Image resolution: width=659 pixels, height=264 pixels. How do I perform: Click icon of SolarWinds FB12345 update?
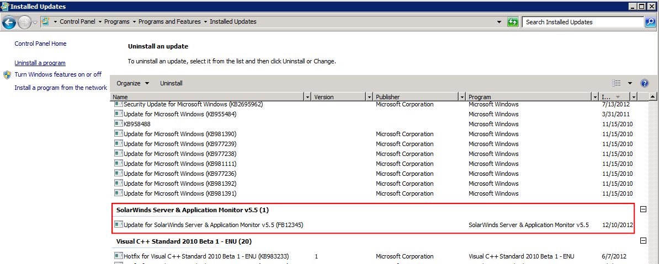[119, 224]
